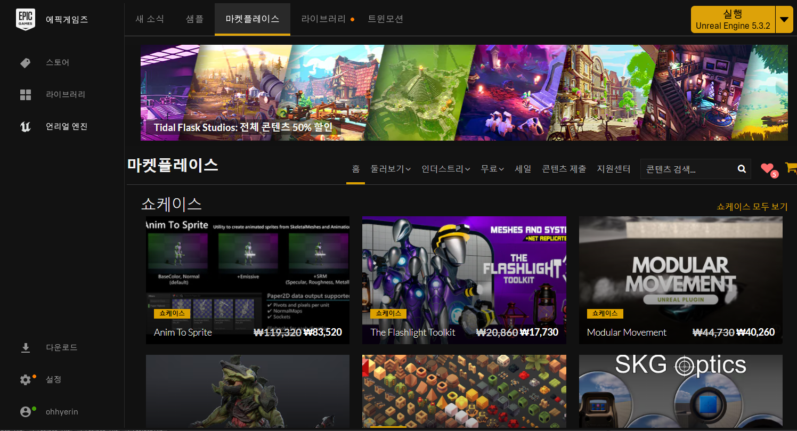Open the 설정 gear icon
The width and height of the screenshot is (797, 431).
click(25, 380)
